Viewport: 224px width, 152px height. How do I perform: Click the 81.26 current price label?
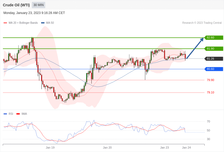coord(214,59)
